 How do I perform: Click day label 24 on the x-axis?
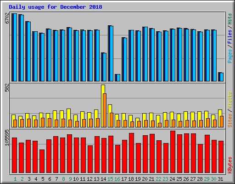pyautogui.click(x=172, y=179)
